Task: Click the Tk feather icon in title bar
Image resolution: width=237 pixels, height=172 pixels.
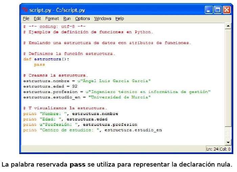Action: pos(25,10)
